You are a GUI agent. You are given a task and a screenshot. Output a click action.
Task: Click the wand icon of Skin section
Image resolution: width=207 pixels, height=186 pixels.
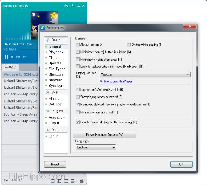click(x=47, y=92)
